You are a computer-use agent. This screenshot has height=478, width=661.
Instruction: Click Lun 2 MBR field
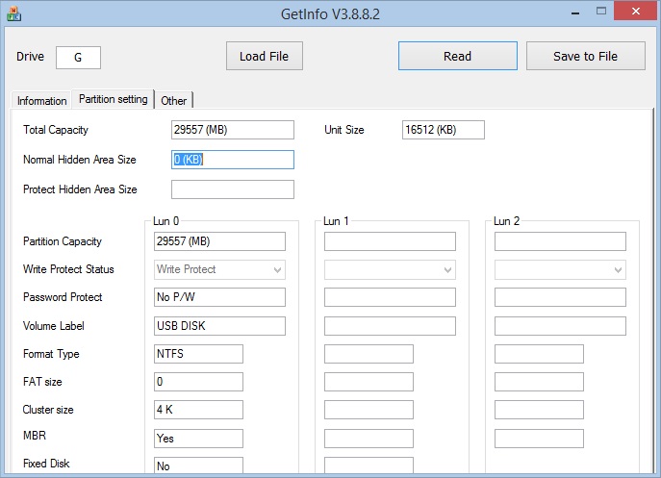pos(539,439)
